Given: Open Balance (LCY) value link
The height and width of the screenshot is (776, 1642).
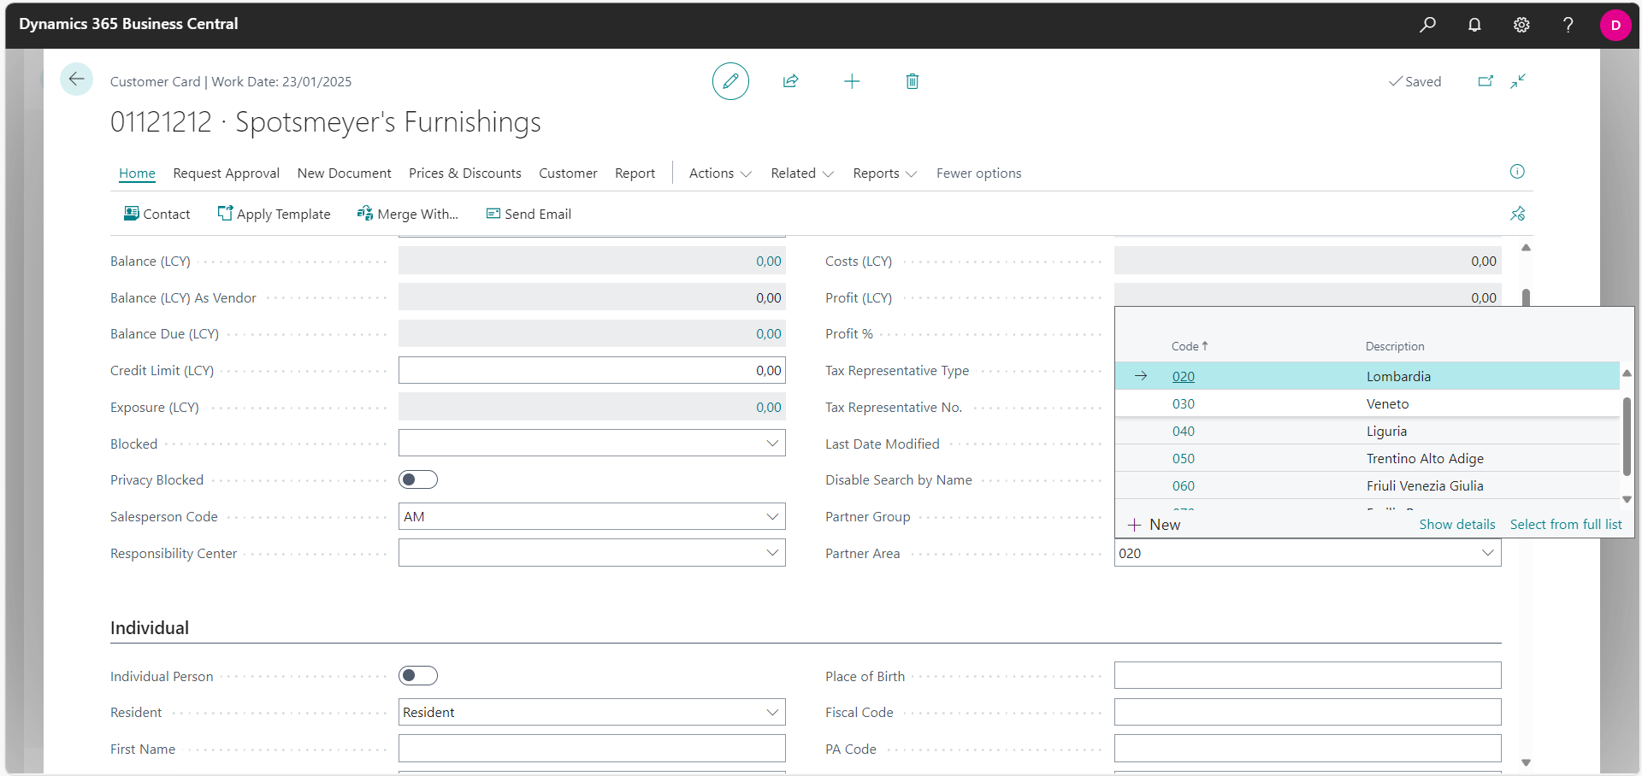Looking at the screenshot, I should pyautogui.click(x=768, y=261).
